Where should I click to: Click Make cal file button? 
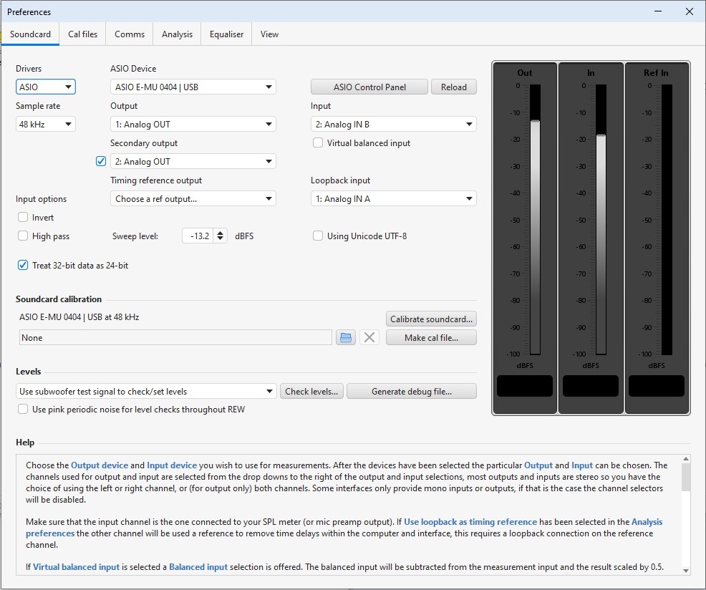tap(431, 337)
